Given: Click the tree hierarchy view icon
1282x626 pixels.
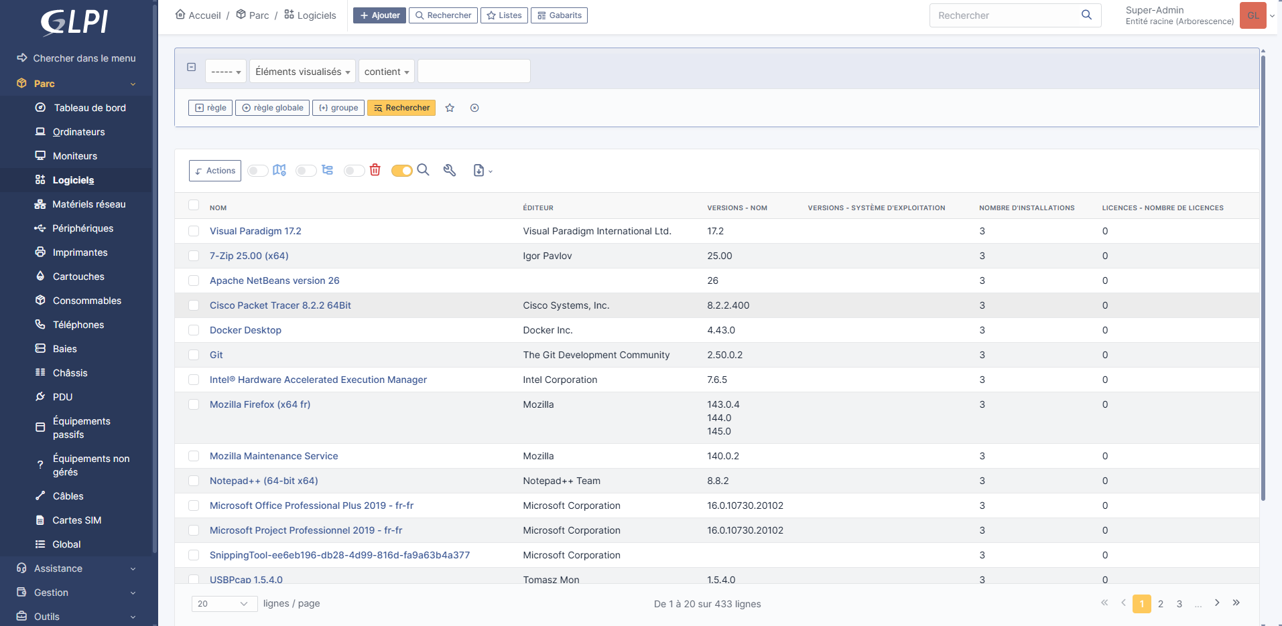Looking at the screenshot, I should point(327,170).
